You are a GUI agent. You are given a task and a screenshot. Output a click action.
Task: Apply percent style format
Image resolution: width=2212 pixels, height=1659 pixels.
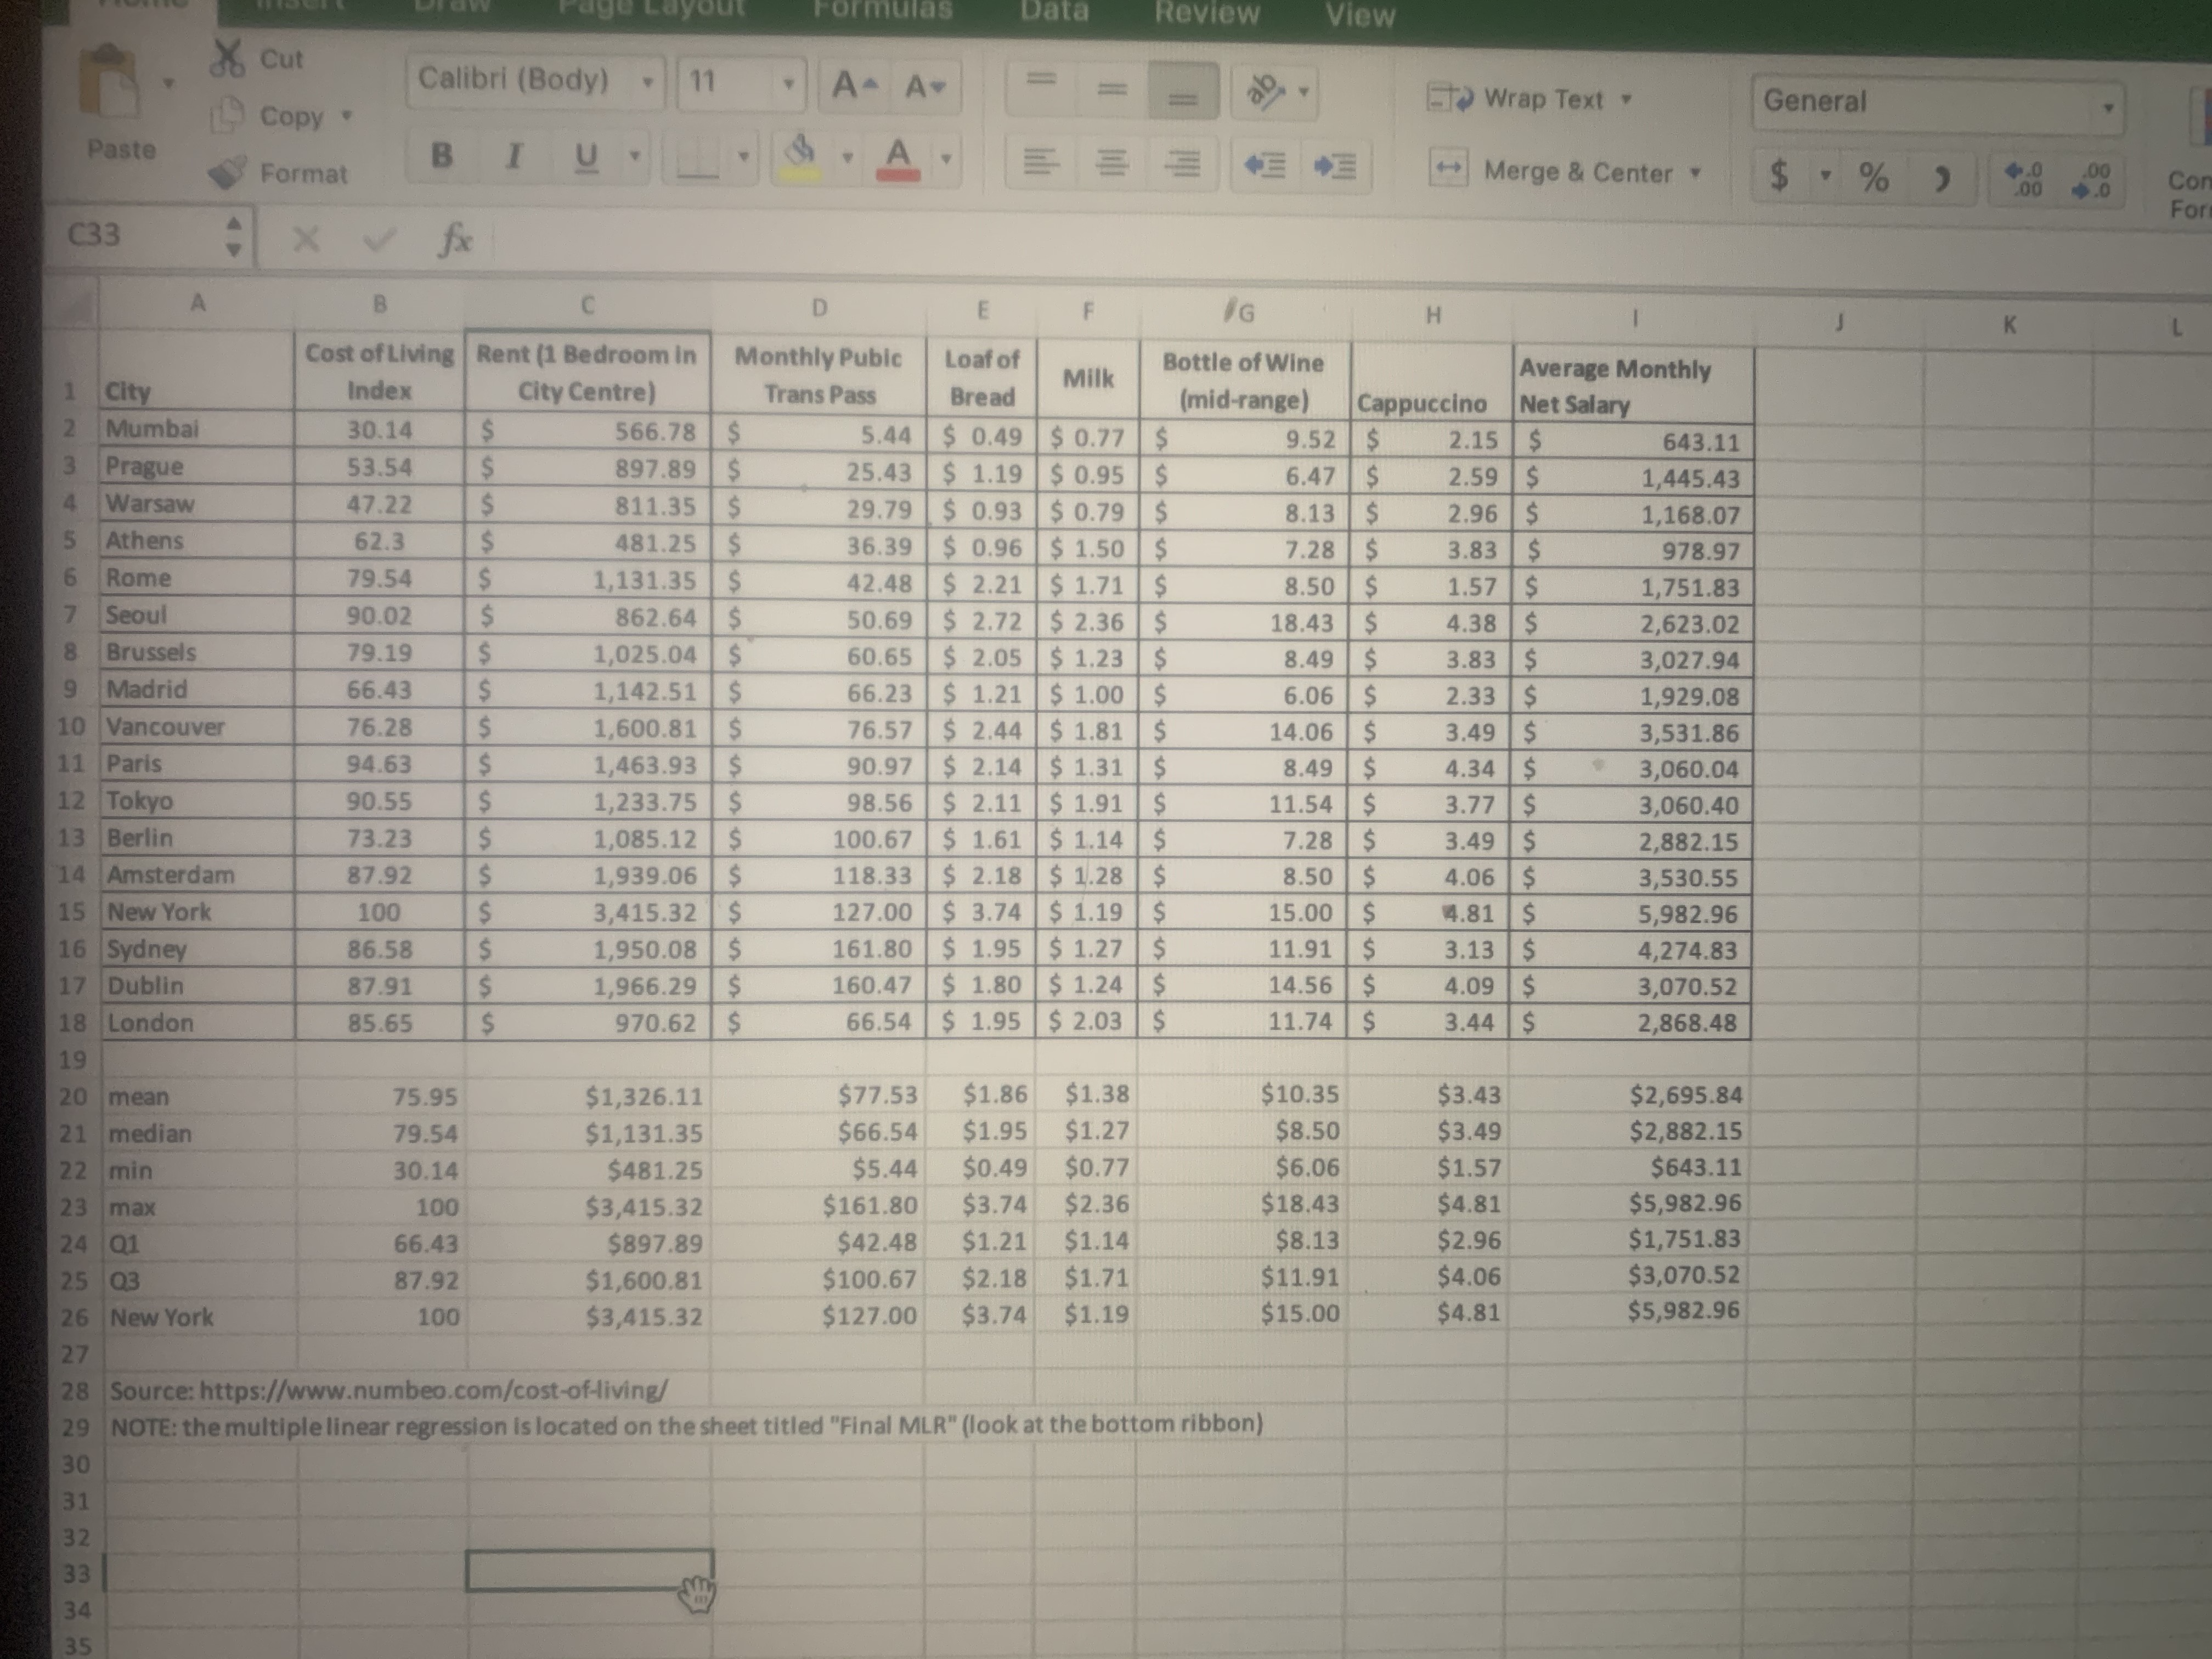(1873, 178)
